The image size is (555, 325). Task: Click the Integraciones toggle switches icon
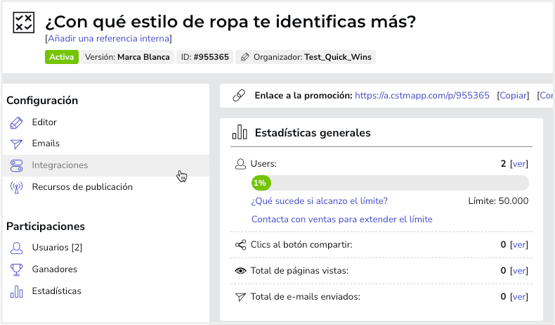[16, 165]
